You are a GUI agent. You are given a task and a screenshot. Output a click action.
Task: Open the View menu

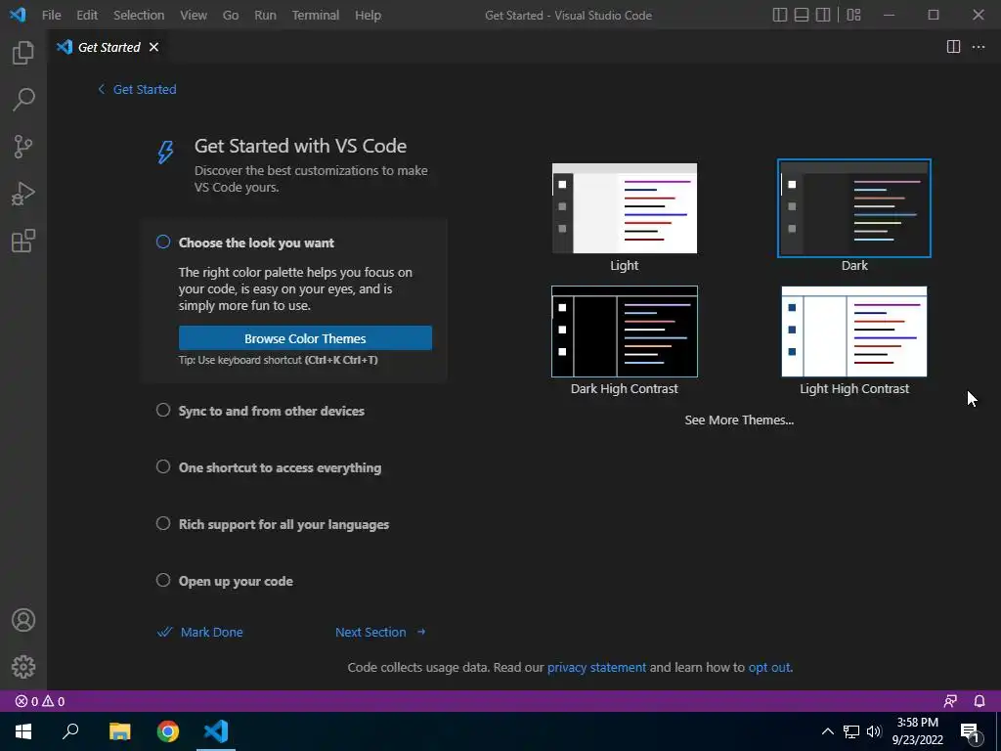tap(193, 15)
